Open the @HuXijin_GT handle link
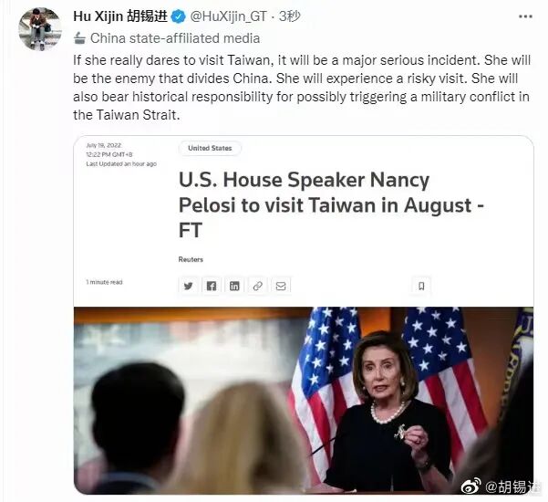This screenshot has width=548, height=502. [x=229, y=16]
